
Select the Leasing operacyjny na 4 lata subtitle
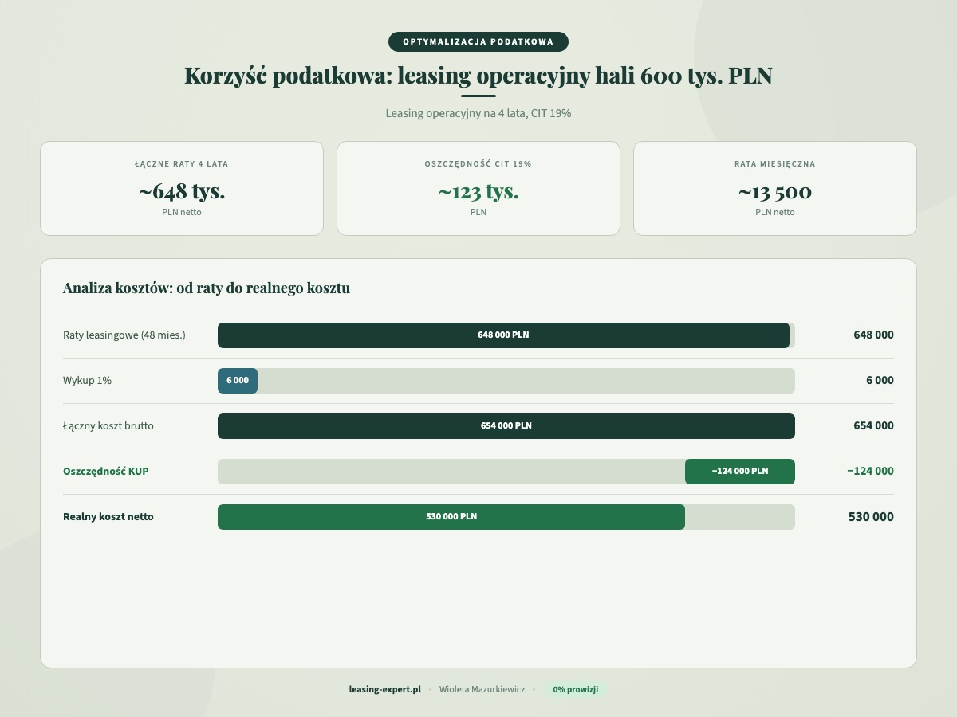pyautogui.click(x=478, y=113)
